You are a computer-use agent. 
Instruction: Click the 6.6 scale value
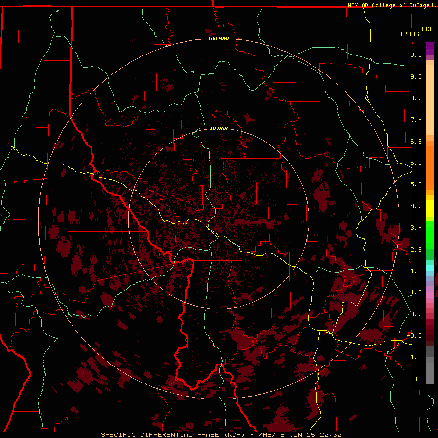(416, 141)
